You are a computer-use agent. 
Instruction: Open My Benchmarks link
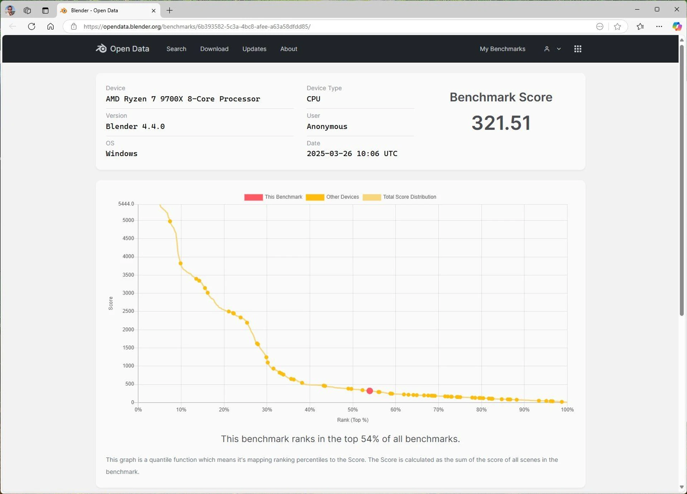(x=502, y=49)
